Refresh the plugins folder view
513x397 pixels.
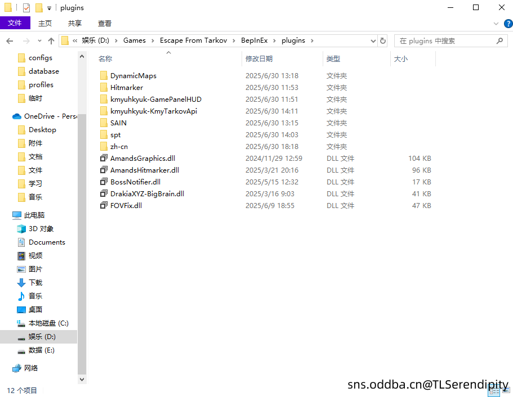pyautogui.click(x=383, y=41)
